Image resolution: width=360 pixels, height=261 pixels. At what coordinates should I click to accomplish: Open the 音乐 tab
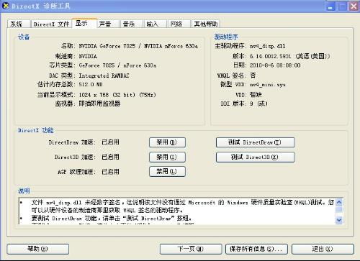point(132,24)
